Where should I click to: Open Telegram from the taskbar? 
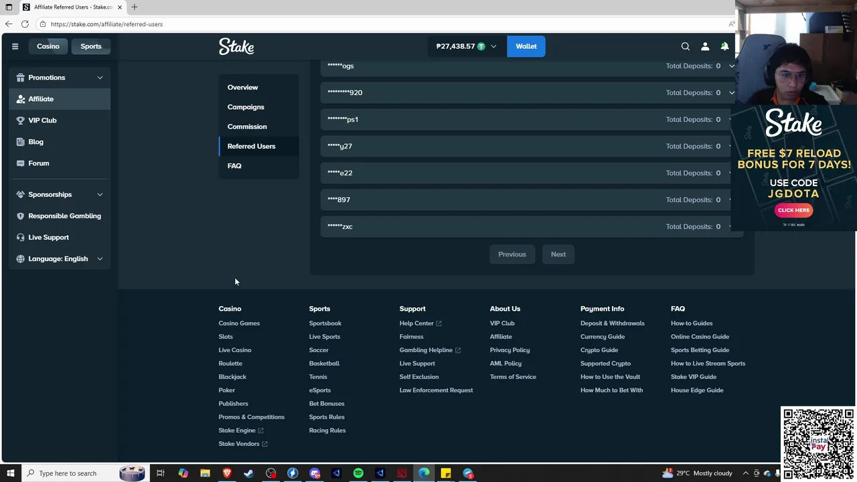tap(468, 473)
